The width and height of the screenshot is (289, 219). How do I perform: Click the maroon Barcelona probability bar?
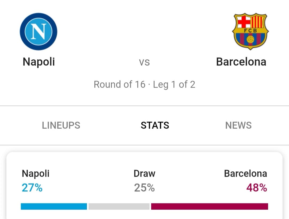[210, 206]
